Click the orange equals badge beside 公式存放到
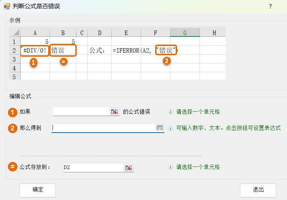 tap(13, 167)
